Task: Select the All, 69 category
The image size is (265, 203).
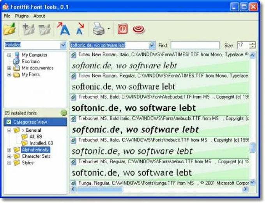Action: tap(35, 136)
